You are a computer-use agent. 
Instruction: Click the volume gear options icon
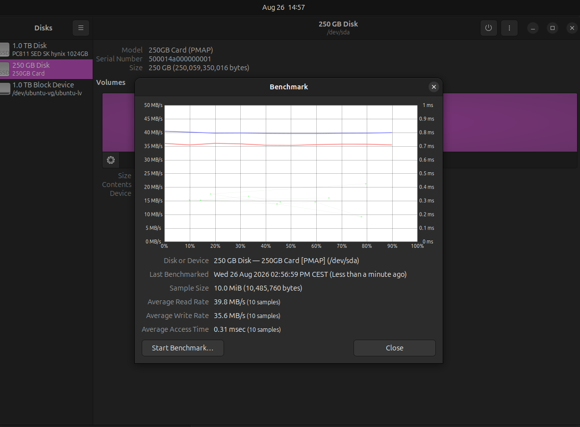[x=111, y=160]
